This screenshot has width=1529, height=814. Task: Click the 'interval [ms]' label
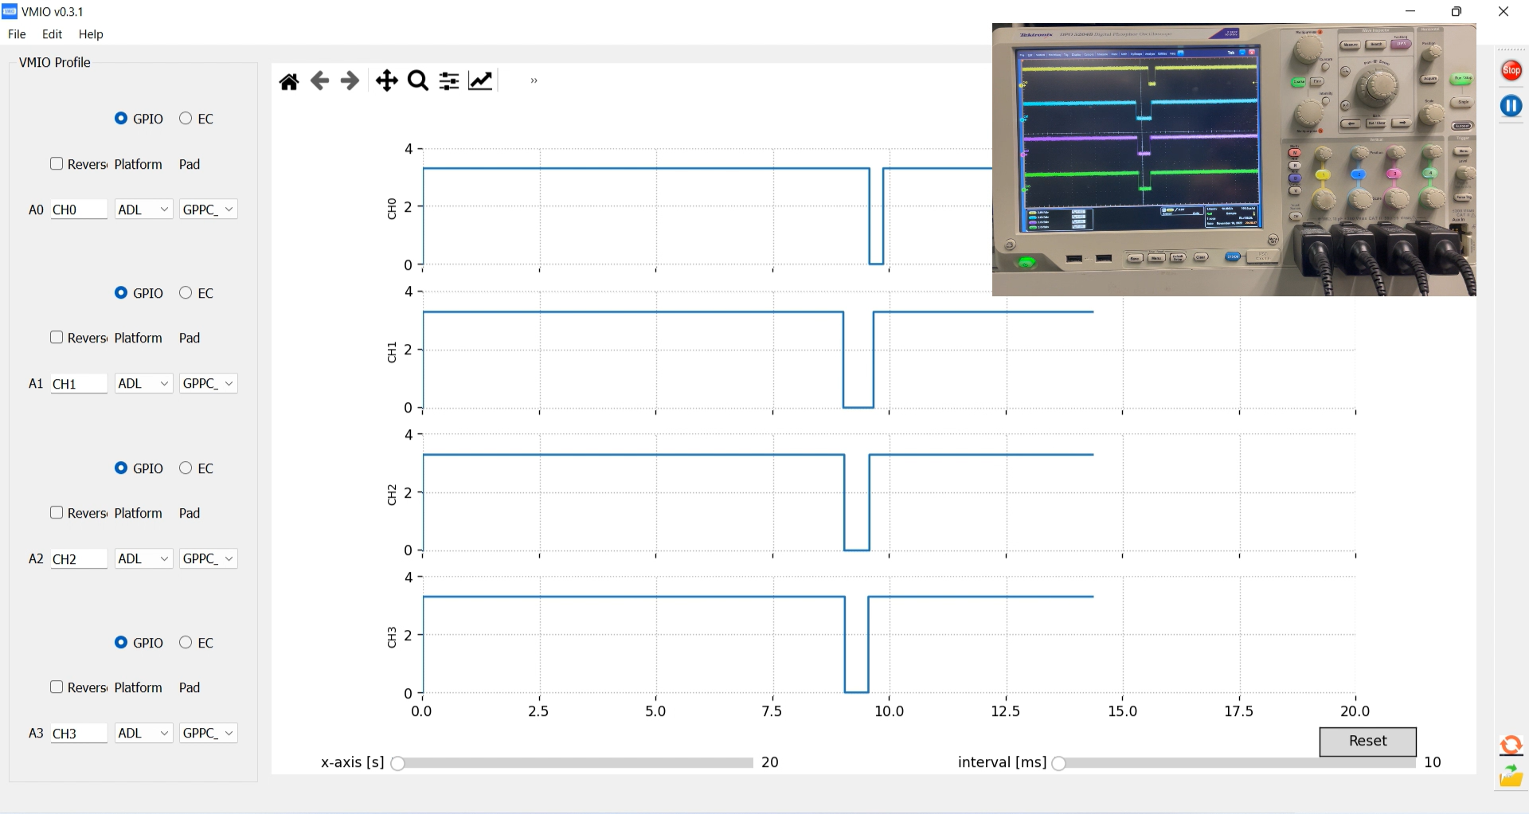click(x=1002, y=762)
